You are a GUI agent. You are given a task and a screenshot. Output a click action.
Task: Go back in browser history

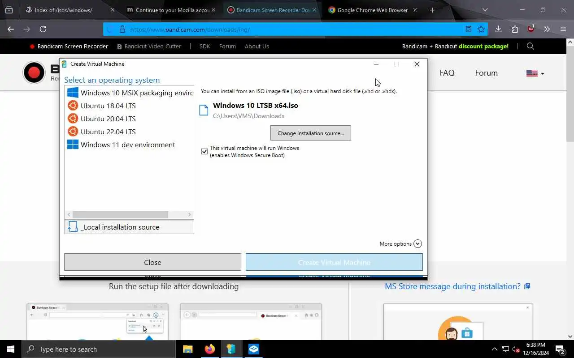coord(11,29)
